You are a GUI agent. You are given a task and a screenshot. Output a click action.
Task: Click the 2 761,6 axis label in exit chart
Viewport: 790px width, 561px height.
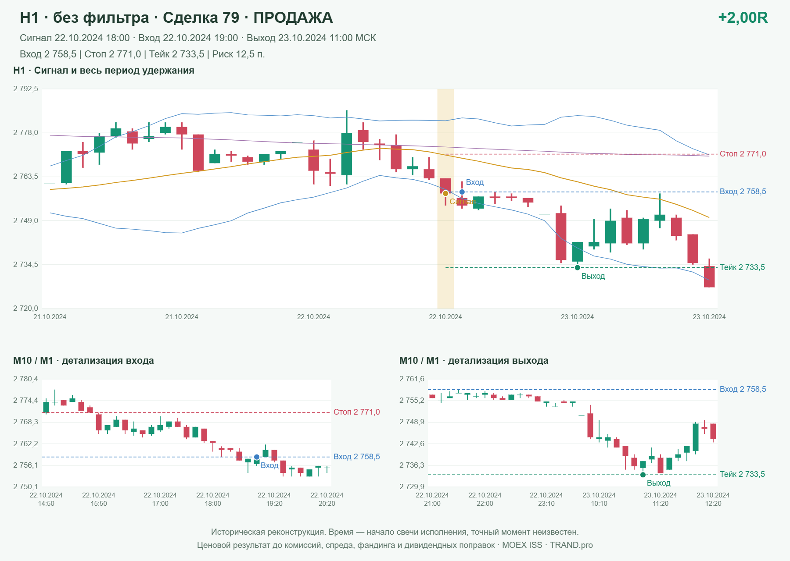412,379
